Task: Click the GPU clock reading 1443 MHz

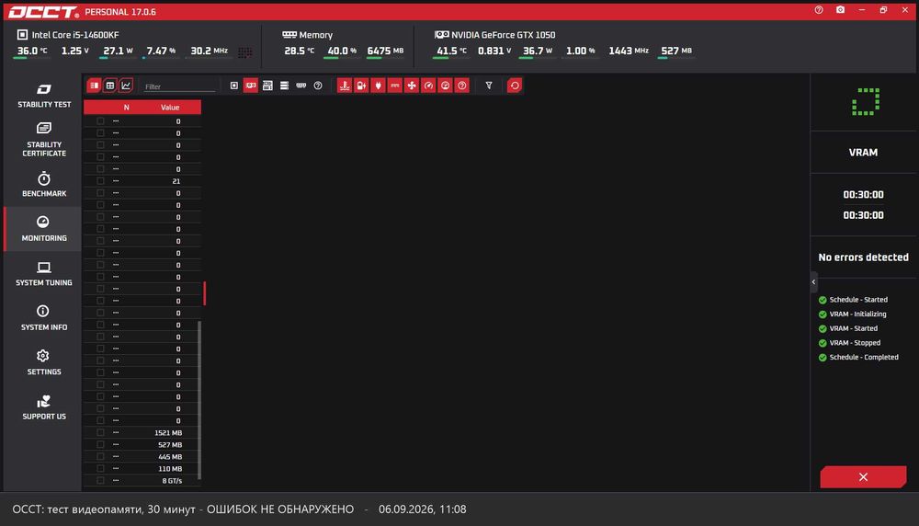Action: coord(629,51)
